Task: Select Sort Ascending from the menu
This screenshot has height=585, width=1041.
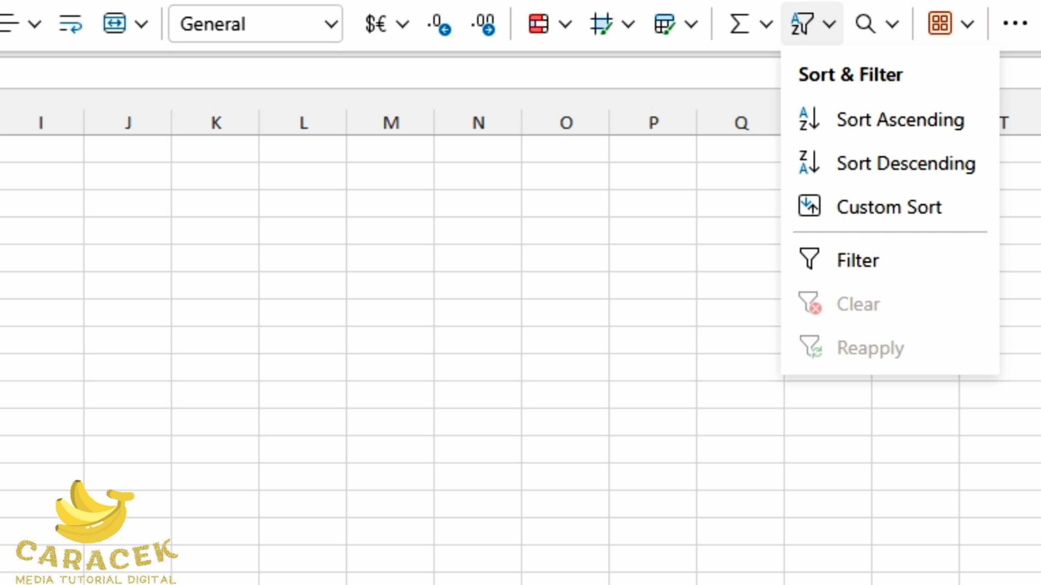Action: pyautogui.click(x=900, y=120)
